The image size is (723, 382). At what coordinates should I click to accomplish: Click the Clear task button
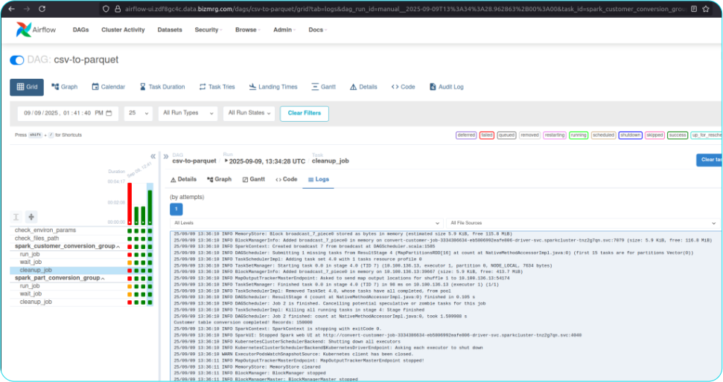pos(710,160)
